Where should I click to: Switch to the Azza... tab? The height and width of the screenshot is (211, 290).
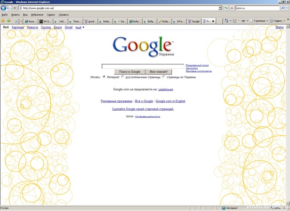31,21
